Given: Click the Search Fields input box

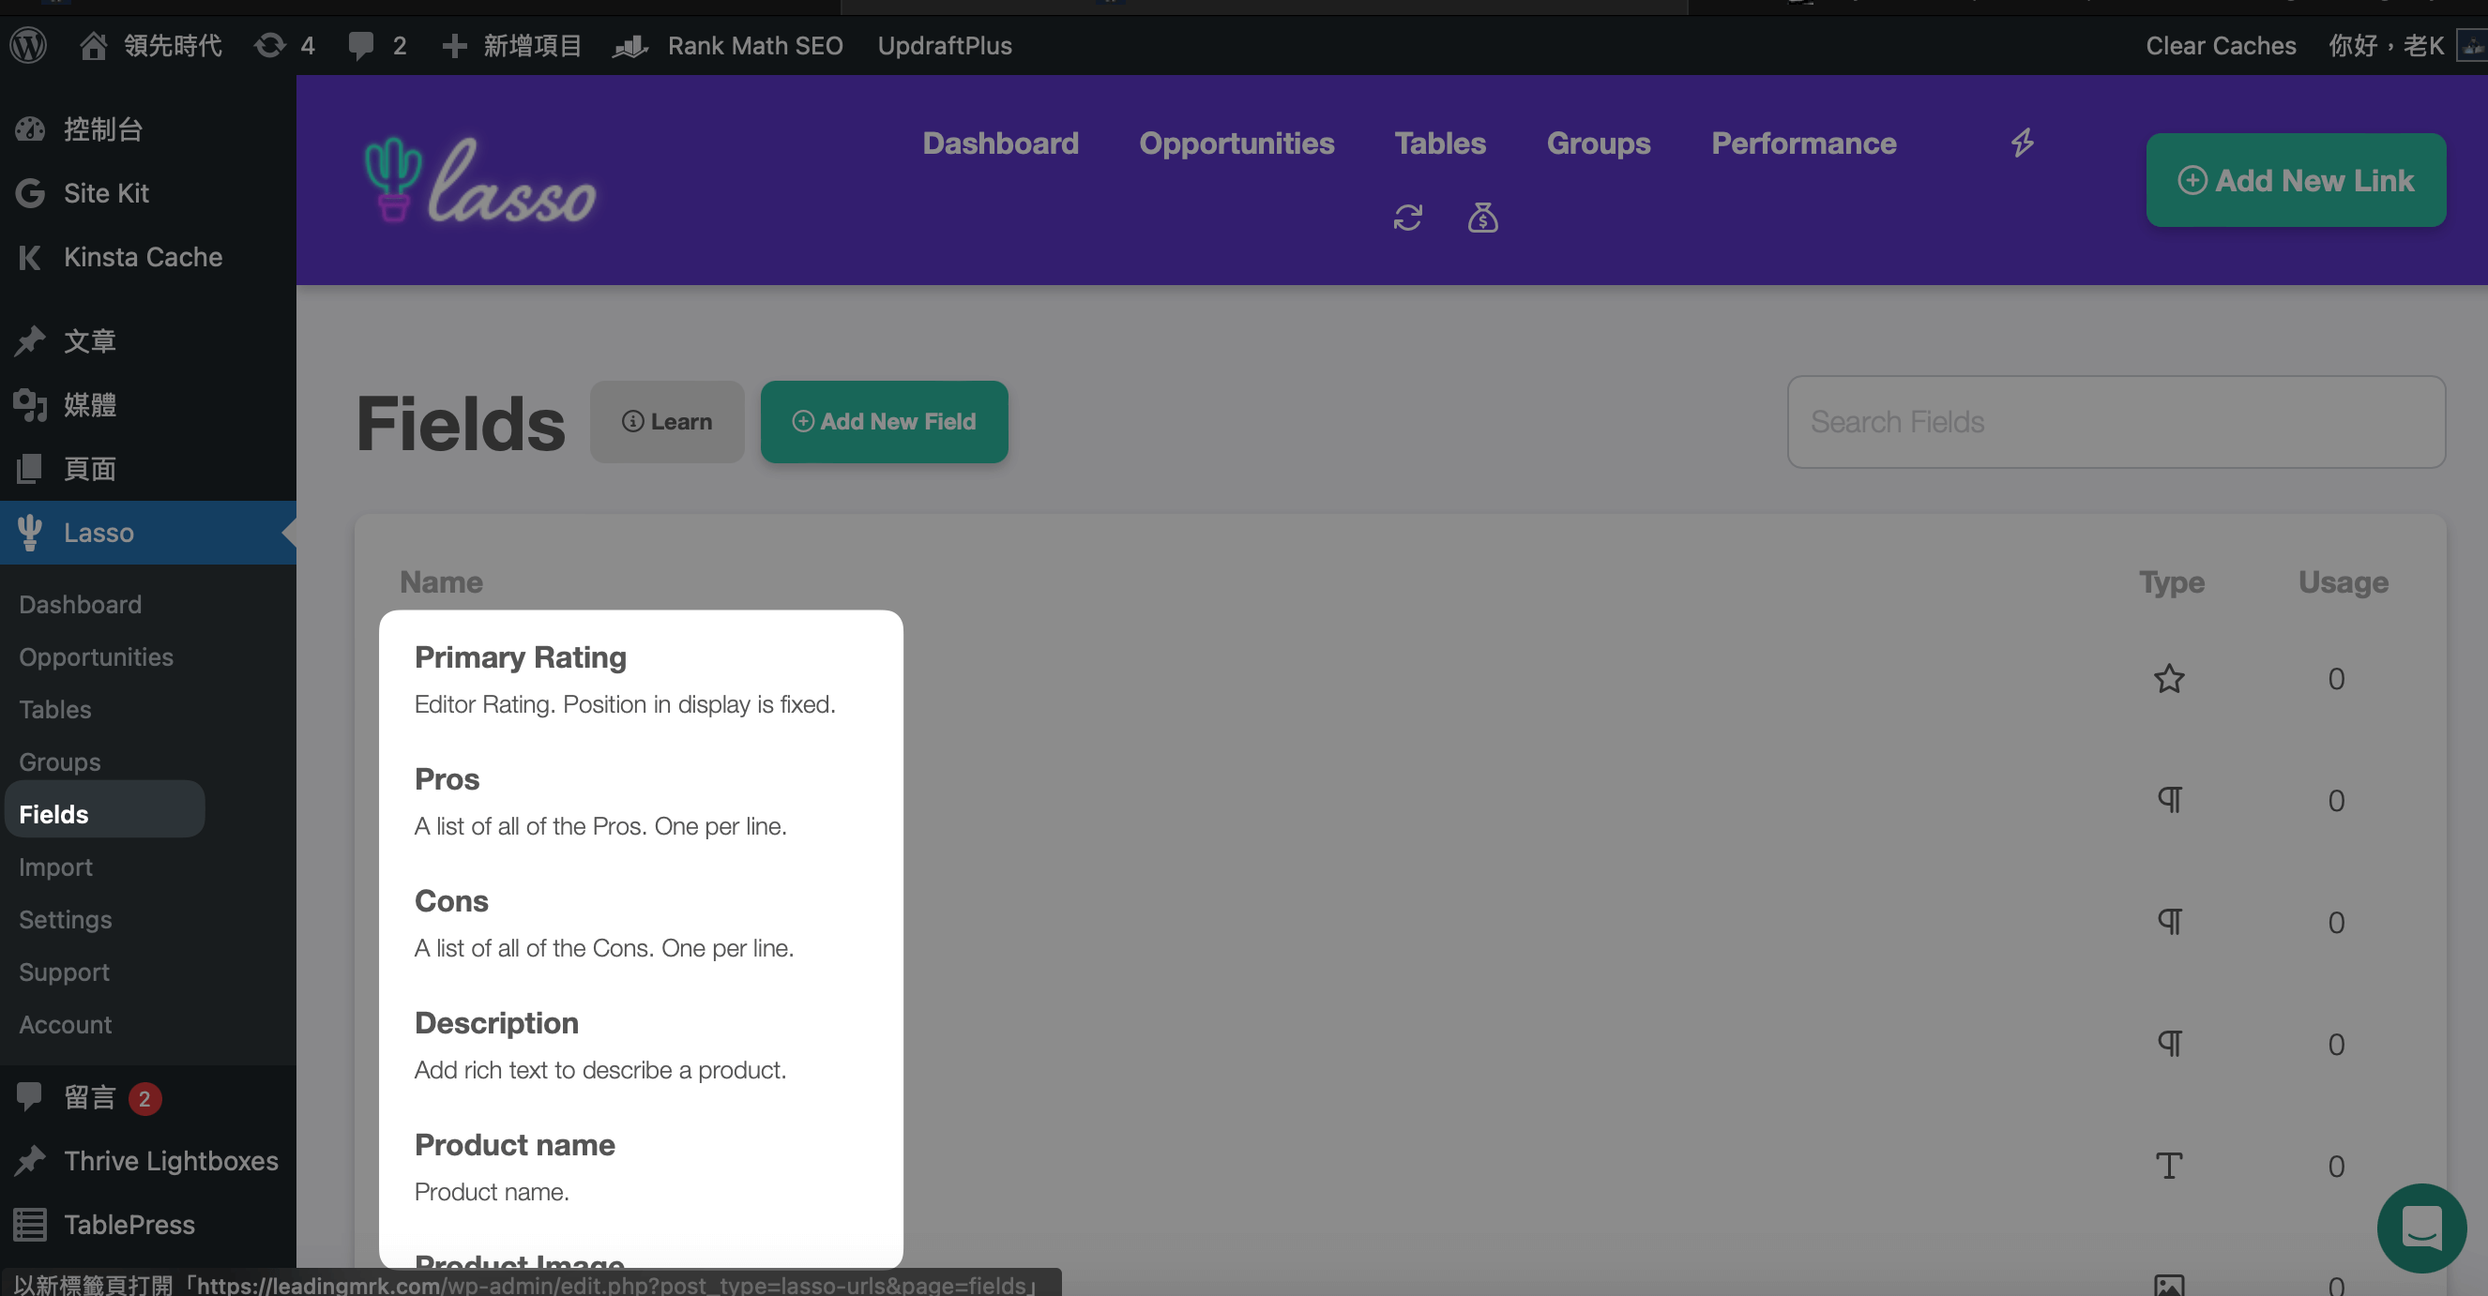Looking at the screenshot, I should pyautogui.click(x=2116, y=422).
